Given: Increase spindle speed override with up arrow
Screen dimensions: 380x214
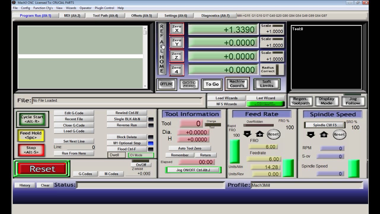Looking at the screenshot, I should (x=324, y=135).
